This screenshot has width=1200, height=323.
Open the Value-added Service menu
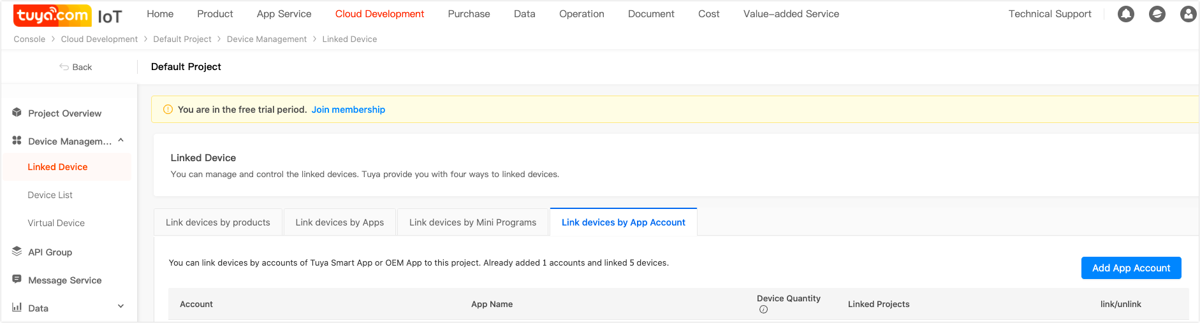tap(791, 14)
